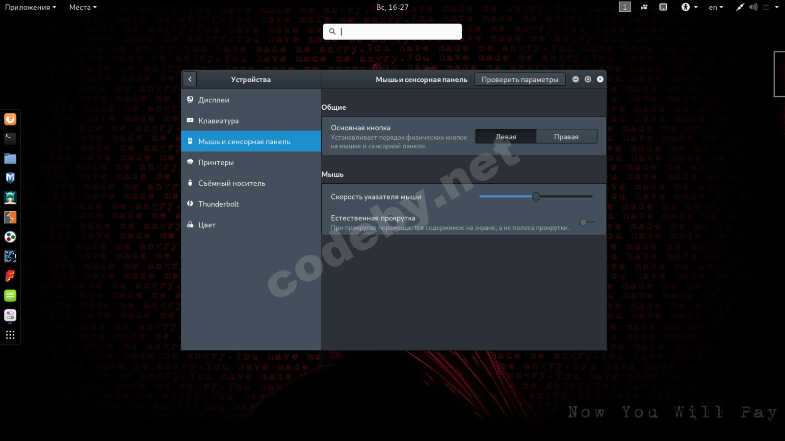785x441 pixels.
Task: Click the Мышь section heading
Action: (x=332, y=174)
